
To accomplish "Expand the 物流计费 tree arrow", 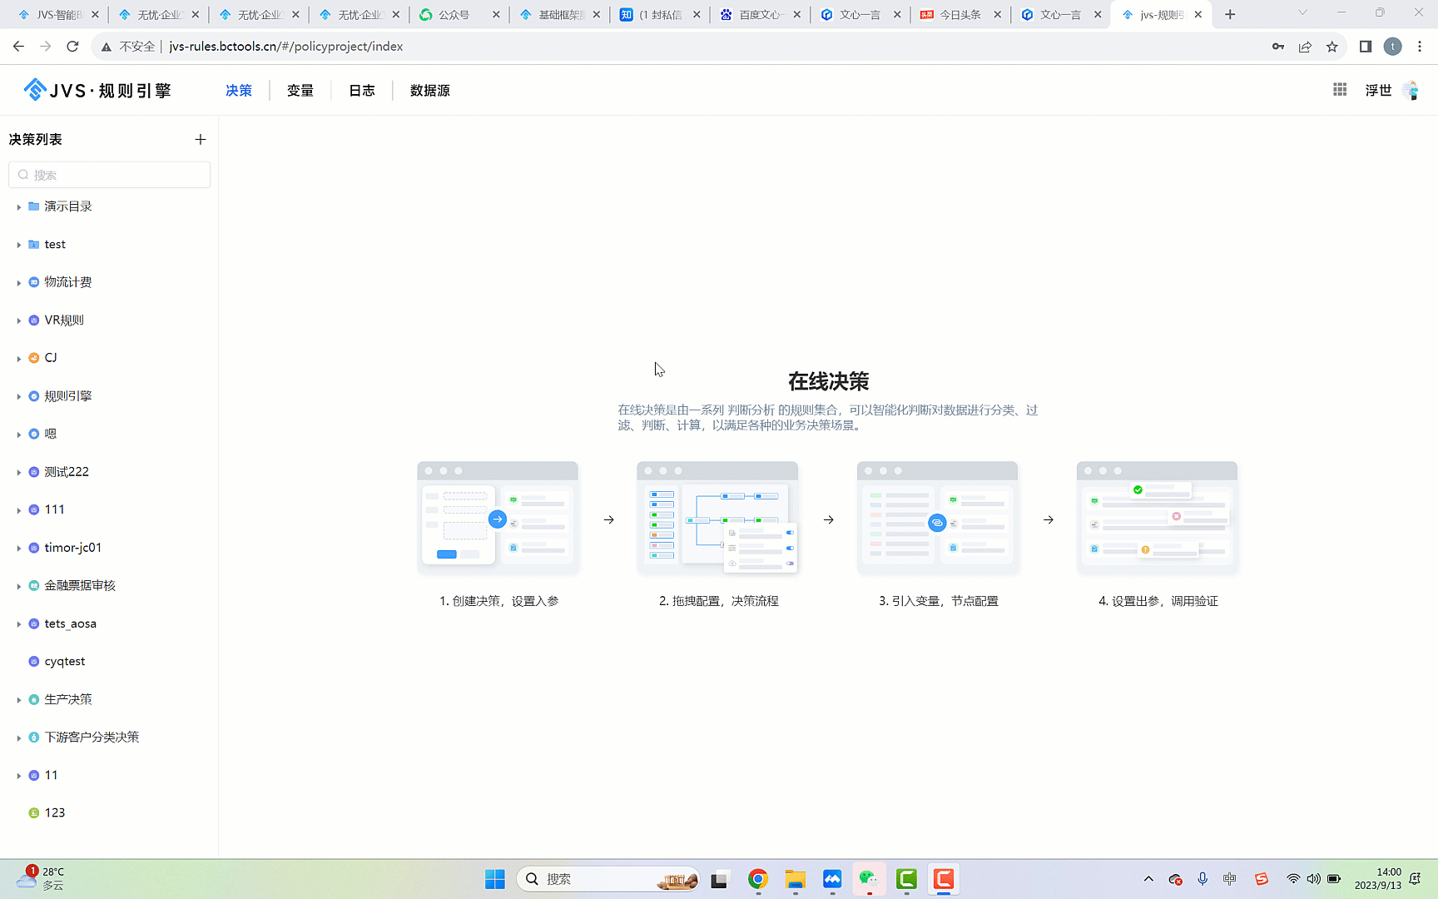I will (18, 283).
